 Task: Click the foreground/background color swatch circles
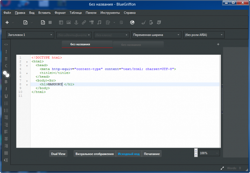pyautogui.click(x=6, y=74)
